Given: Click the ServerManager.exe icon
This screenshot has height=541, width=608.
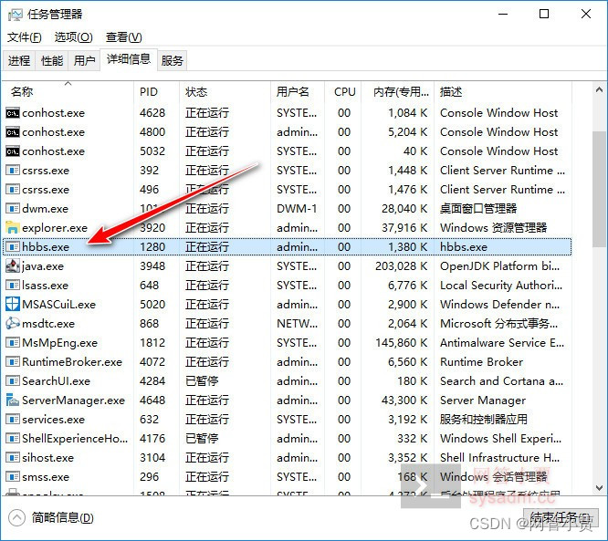Looking at the screenshot, I should click(13, 401).
